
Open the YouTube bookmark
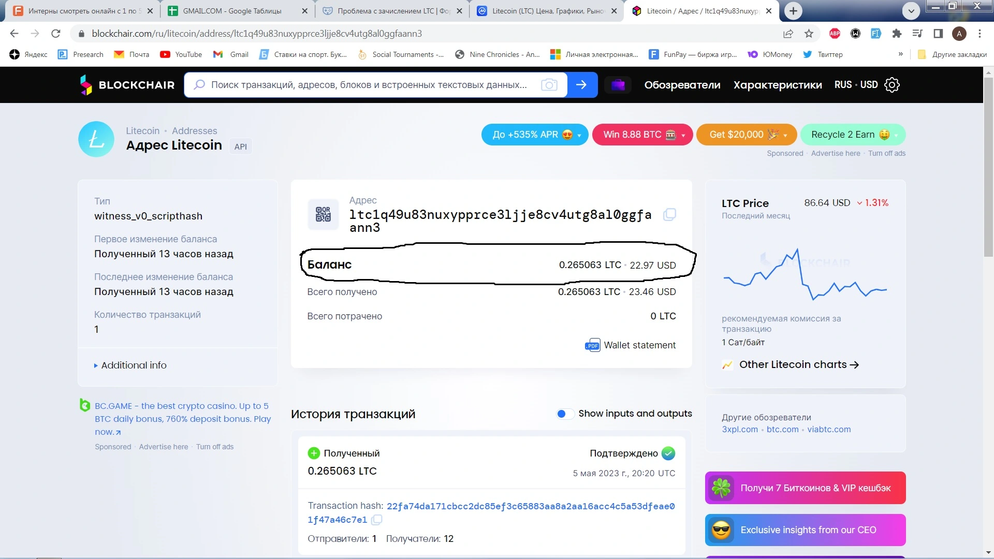pyautogui.click(x=181, y=54)
